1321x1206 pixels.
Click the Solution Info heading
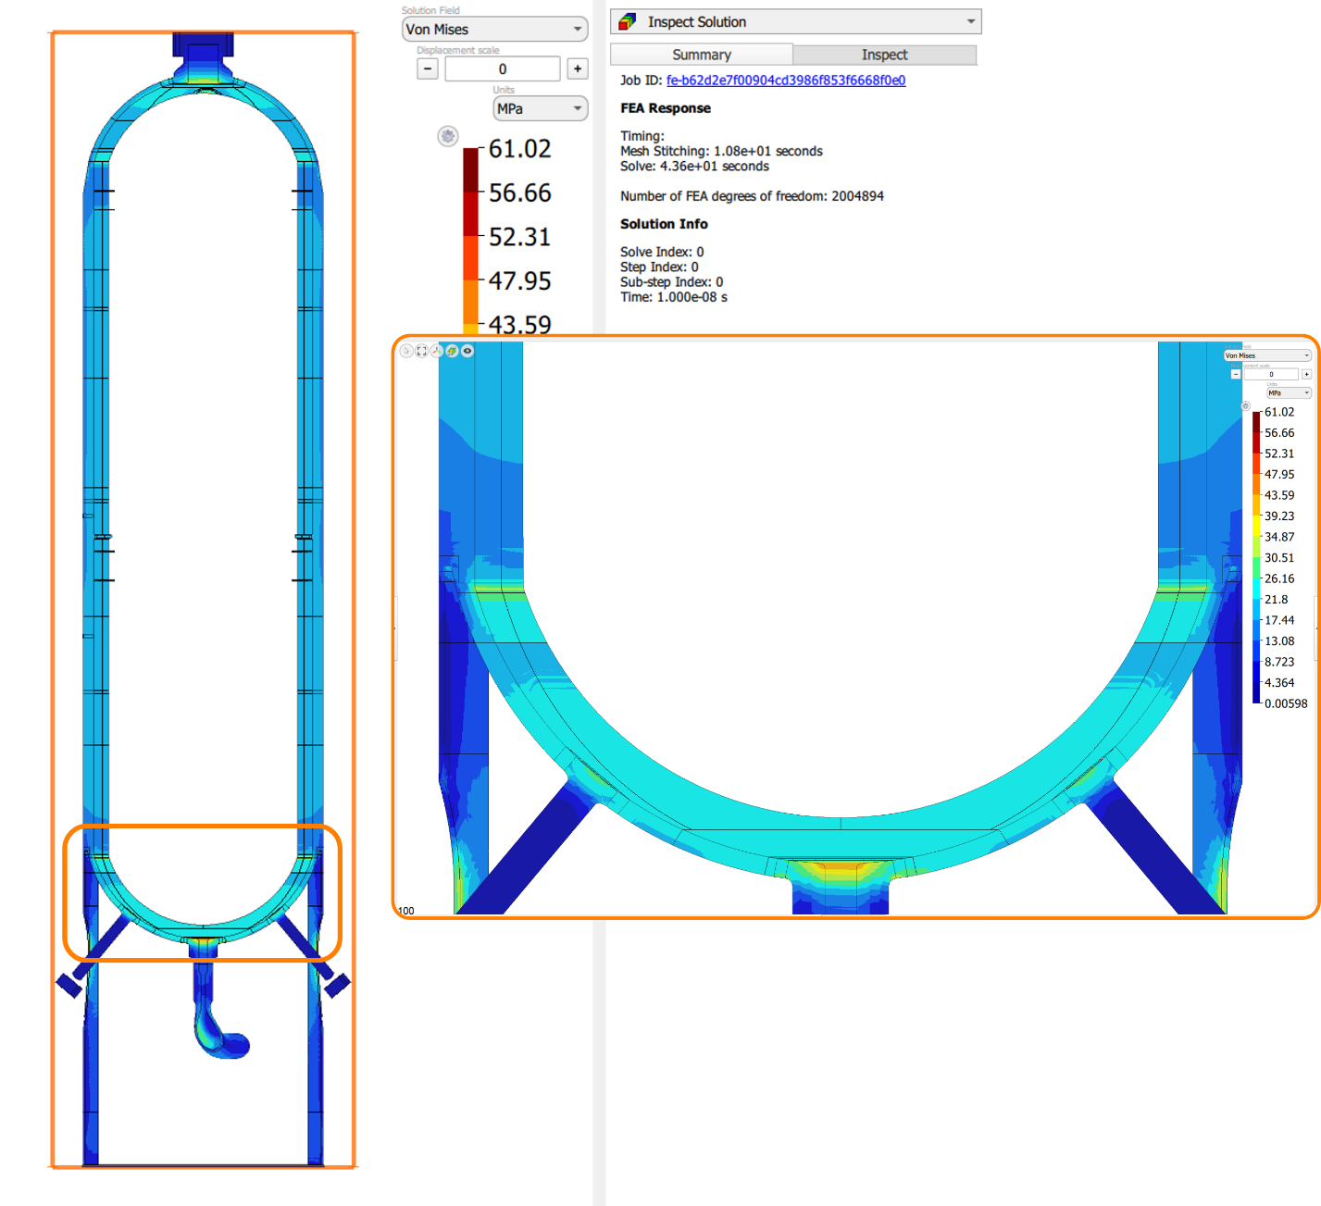coord(664,224)
